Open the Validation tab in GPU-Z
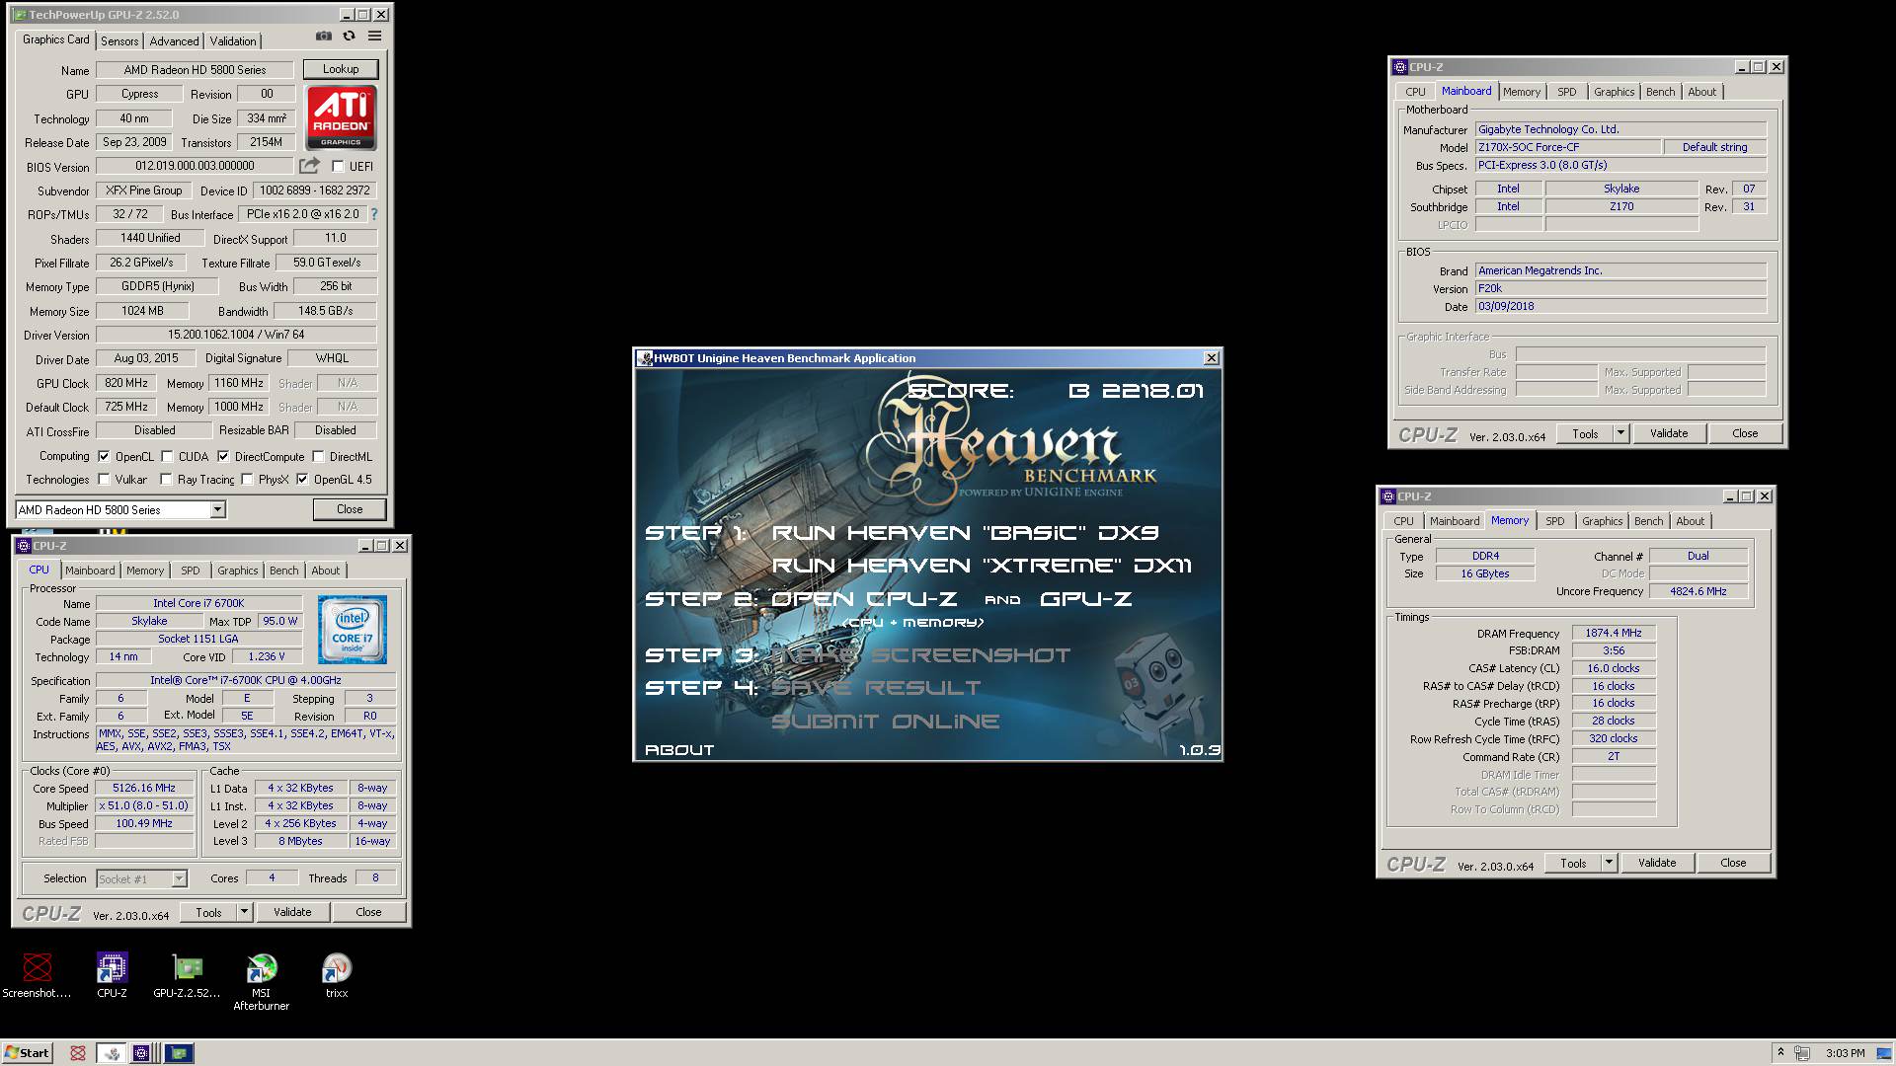Screen dimensions: 1896x1066 pyautogui.click(x=233, y=41)
